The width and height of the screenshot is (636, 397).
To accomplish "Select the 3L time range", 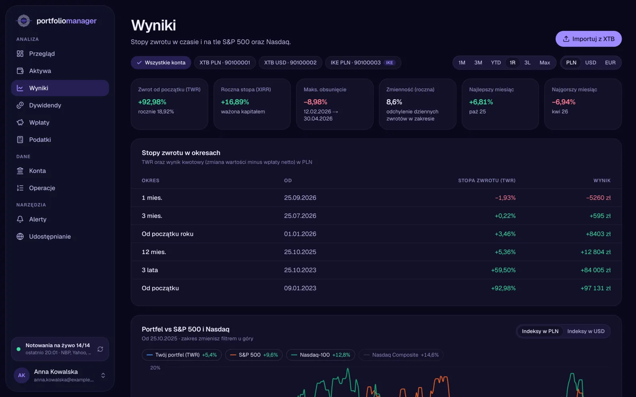I will pyautogui.click(x=527, y=63).
